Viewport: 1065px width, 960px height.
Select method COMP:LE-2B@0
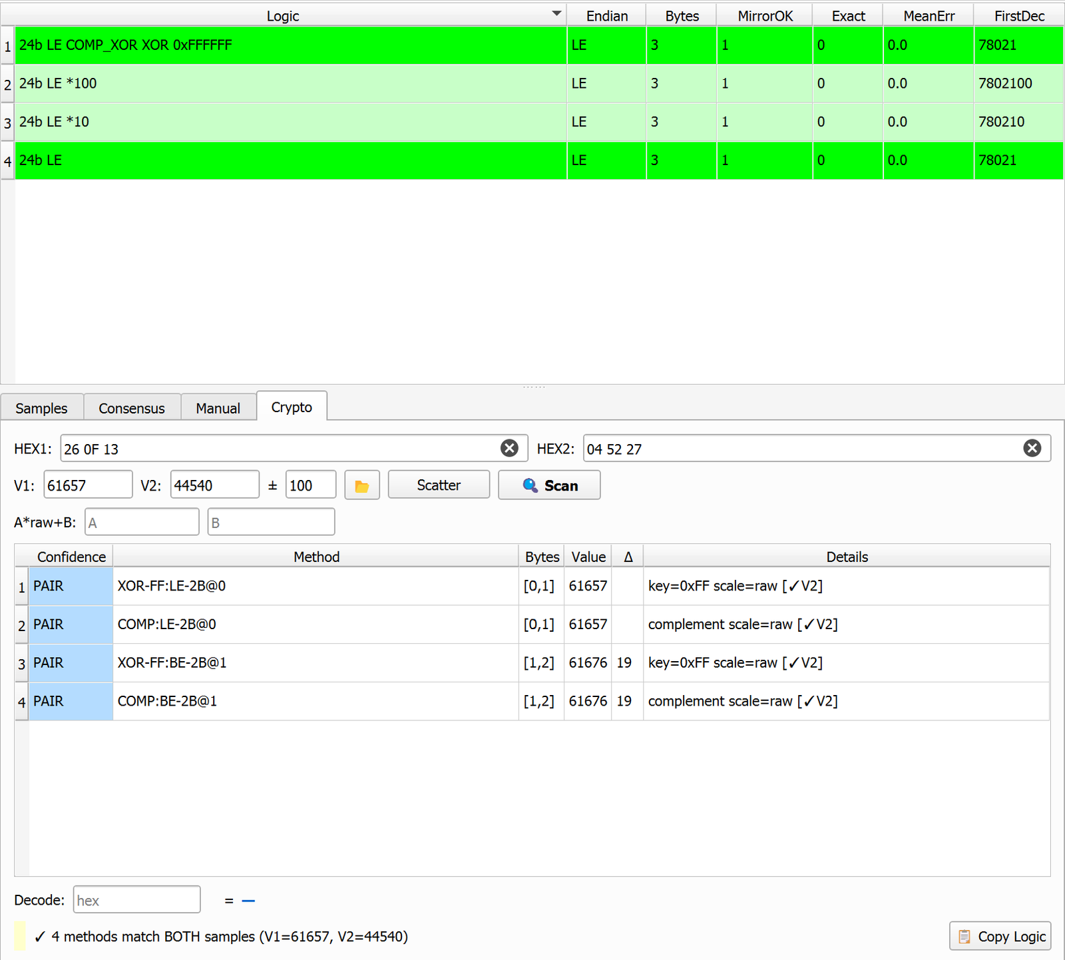pos(316,624)
